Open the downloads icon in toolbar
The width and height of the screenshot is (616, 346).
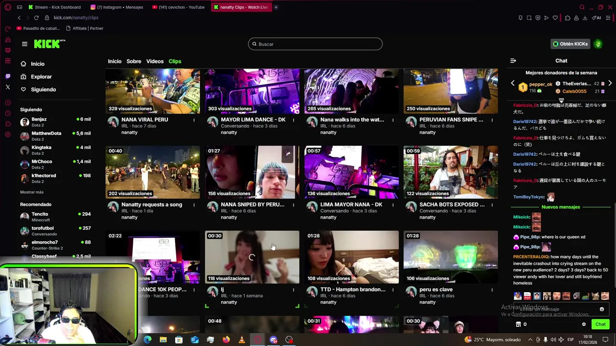click(585, 18)
